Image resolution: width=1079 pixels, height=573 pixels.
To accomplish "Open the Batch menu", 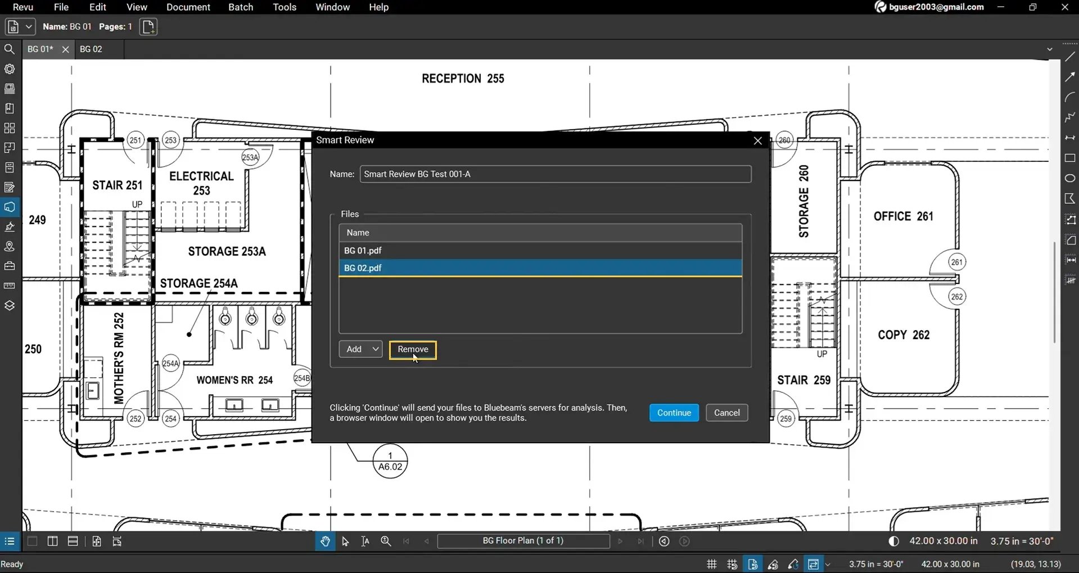I will 241,7.
